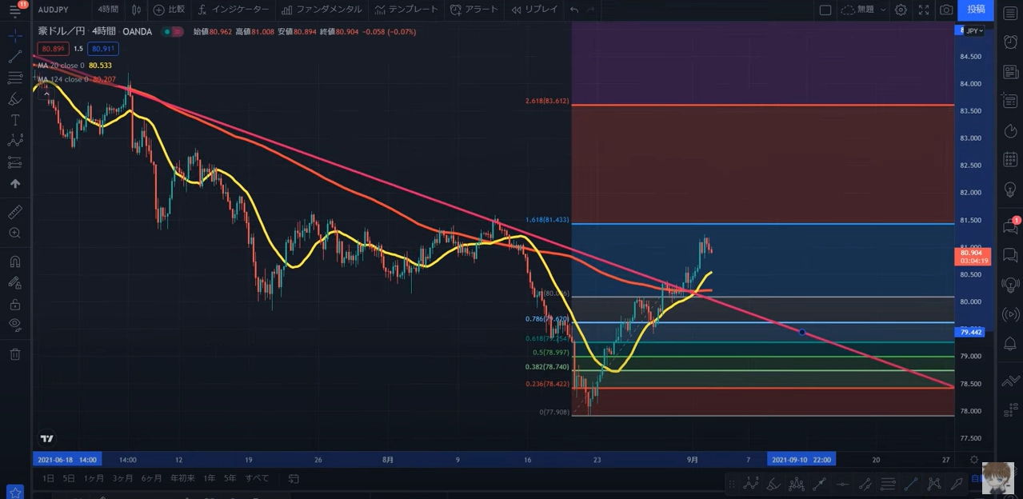Open the candlestick chart type selector
The width and height of the screenshot is (1023, 499).
[136, 10]
